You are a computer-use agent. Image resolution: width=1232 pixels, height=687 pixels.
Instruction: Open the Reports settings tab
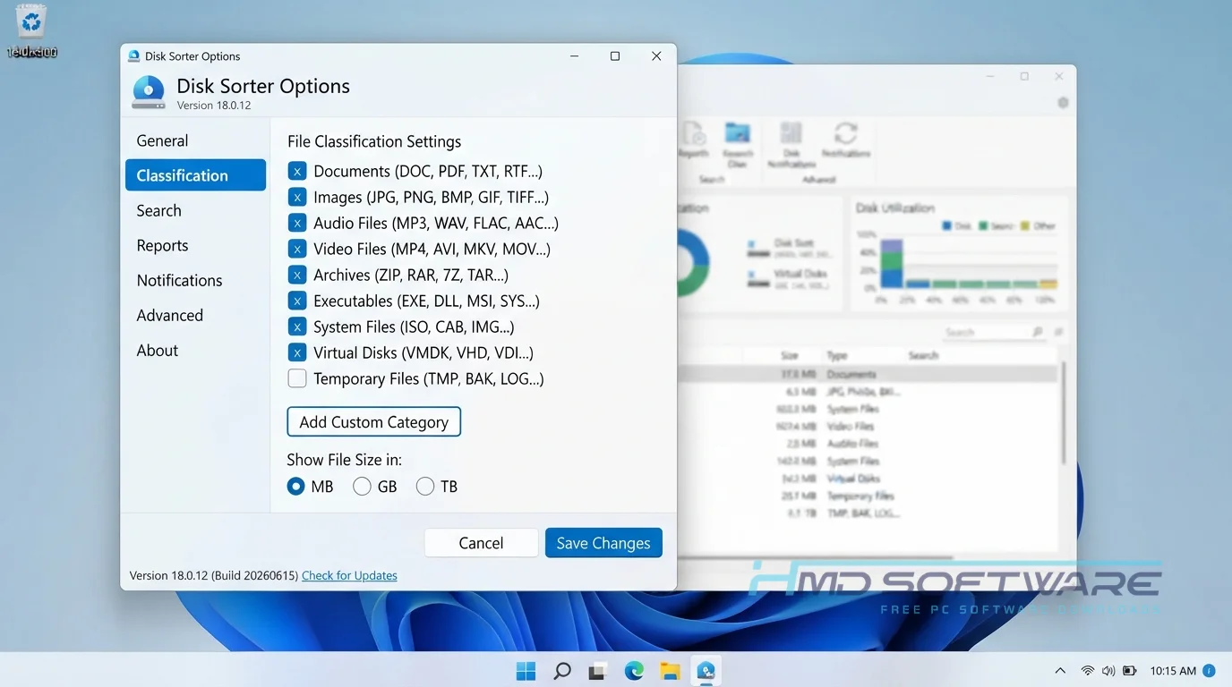pyautogui.click(x=195, y=245)
